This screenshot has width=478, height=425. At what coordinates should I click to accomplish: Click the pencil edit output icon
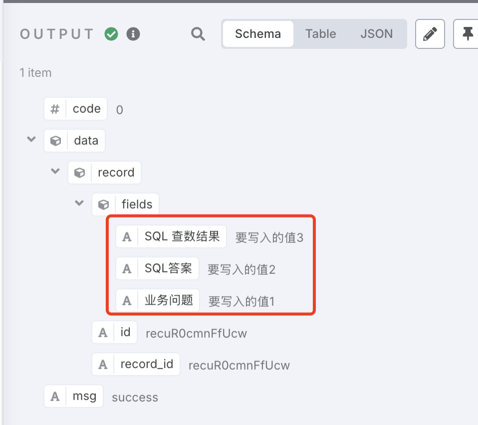coord(430,34)
